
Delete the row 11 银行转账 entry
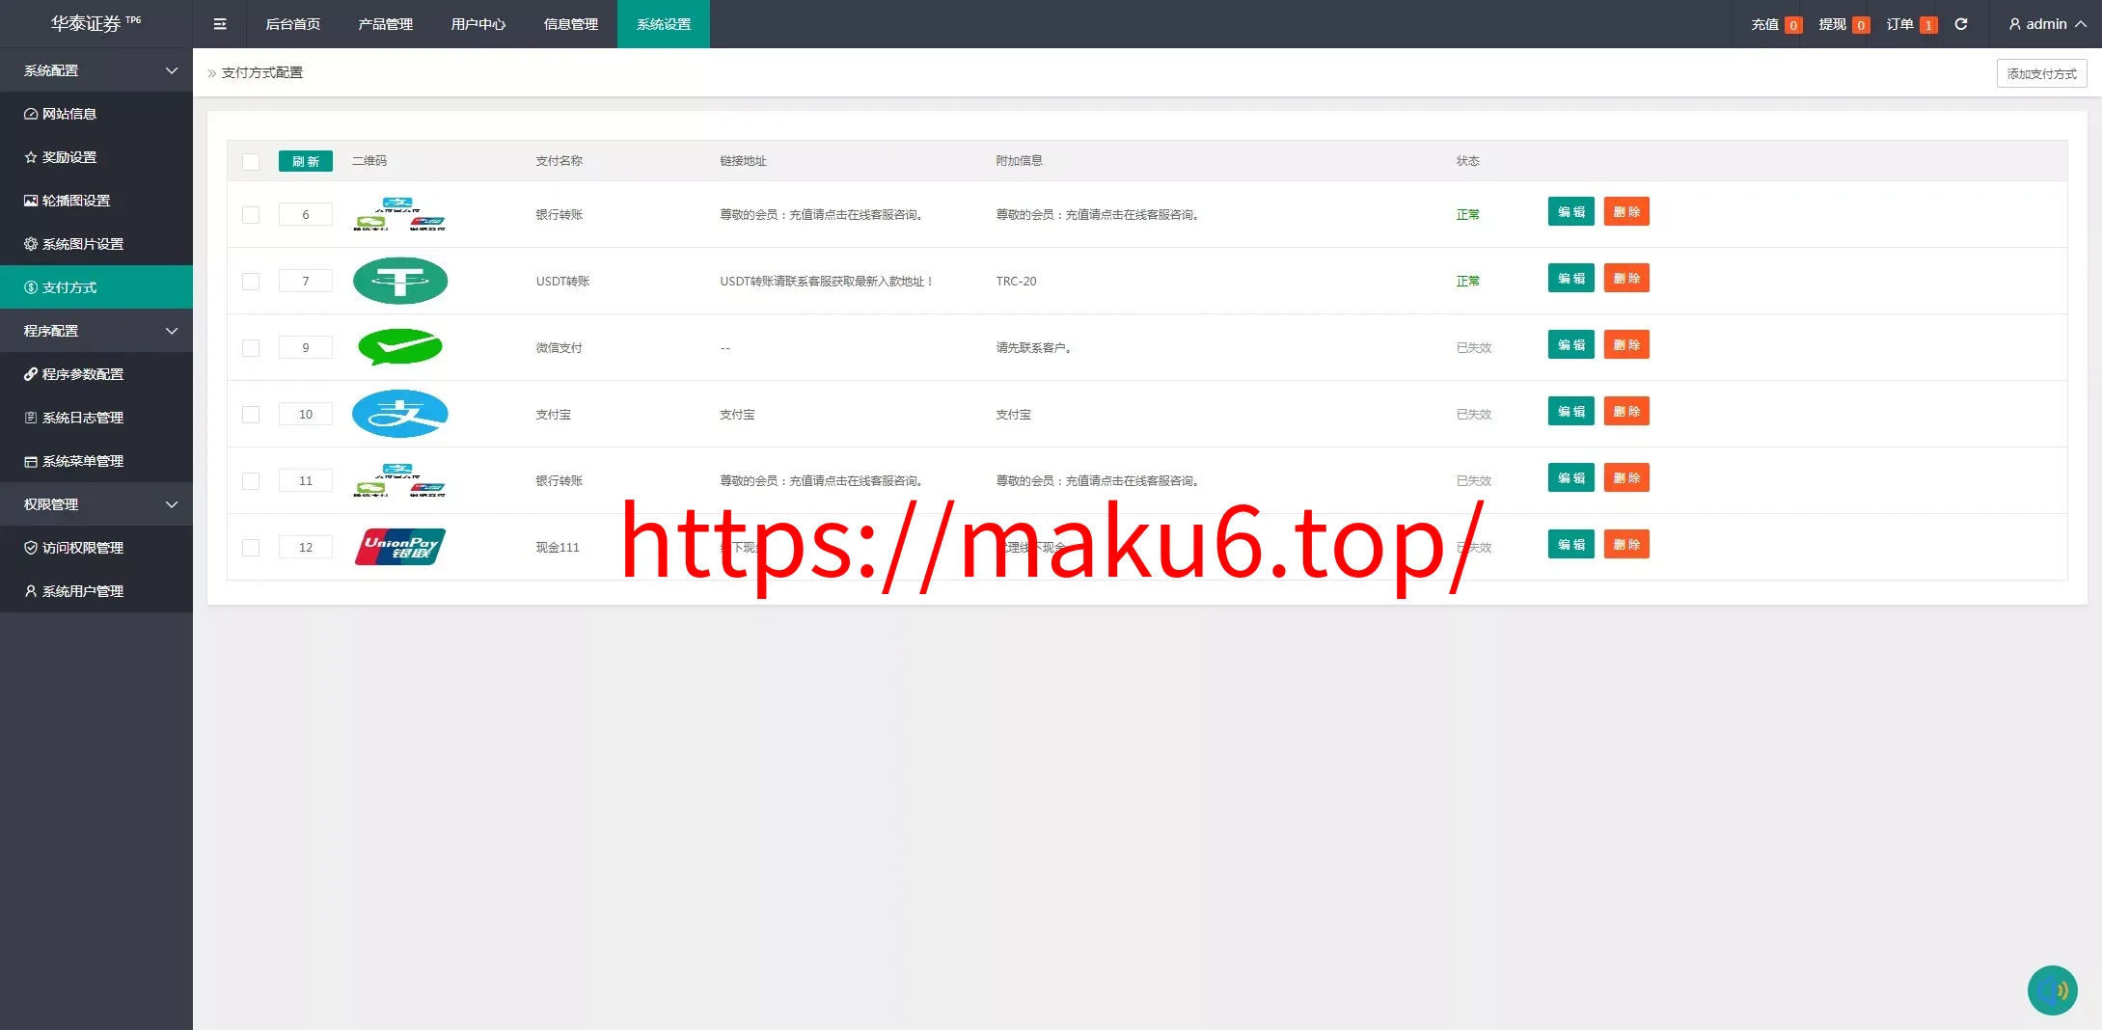[x=1626, y=477]
